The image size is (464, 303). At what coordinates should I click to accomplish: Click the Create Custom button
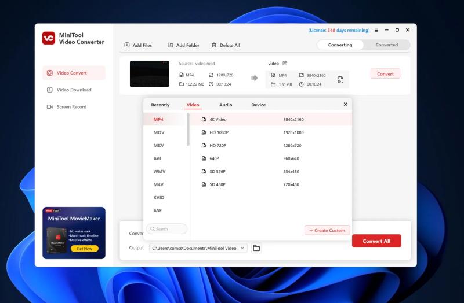click(x=327, y=230)
